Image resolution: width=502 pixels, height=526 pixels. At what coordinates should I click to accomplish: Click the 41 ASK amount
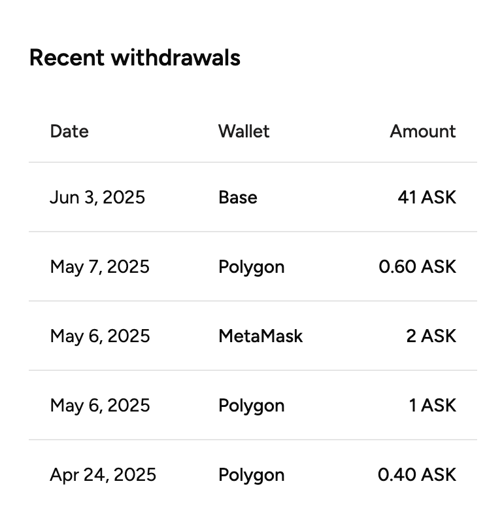[x=427, y=198]
